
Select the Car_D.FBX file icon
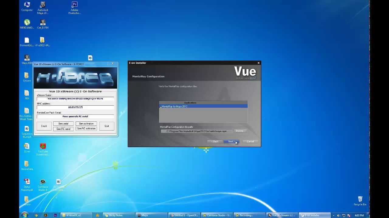tap(43, 24)
